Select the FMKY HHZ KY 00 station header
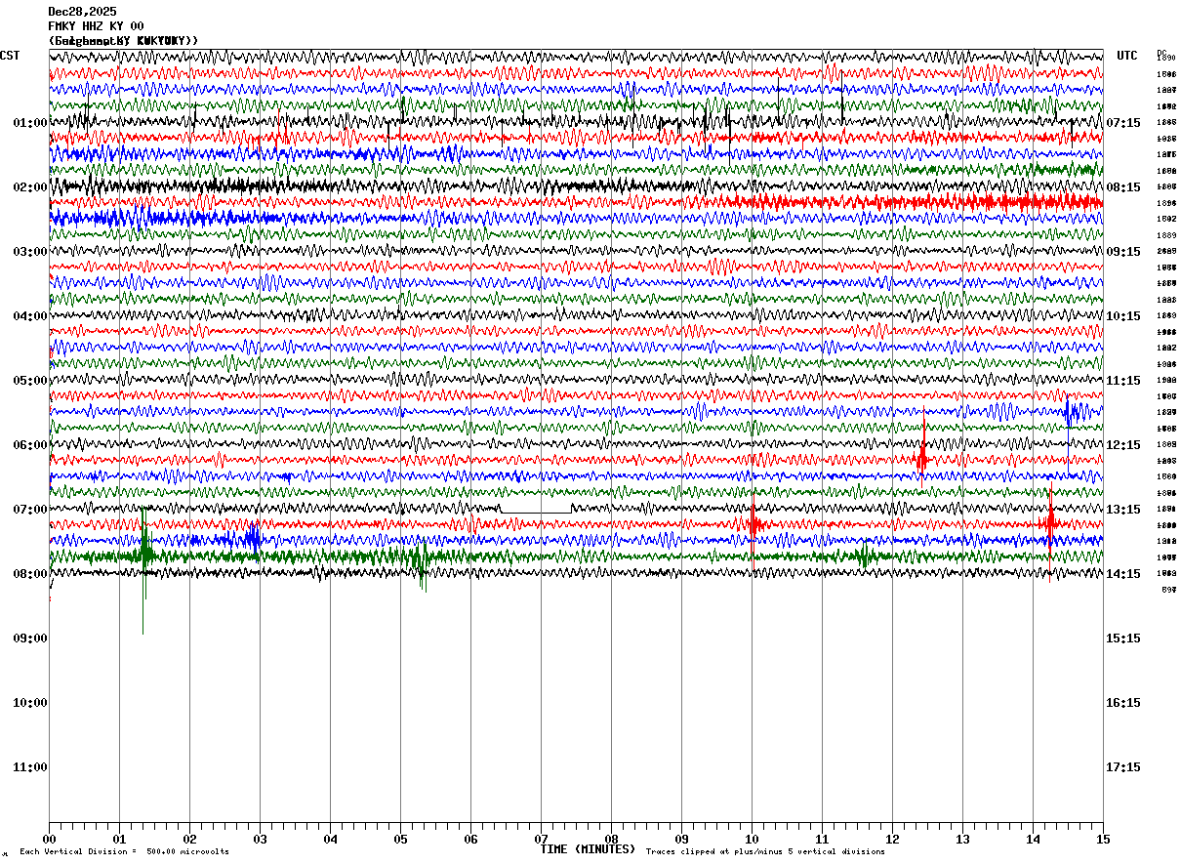Screen dimensions: 1181x865 pyautogui.click(x=96, y=26)
